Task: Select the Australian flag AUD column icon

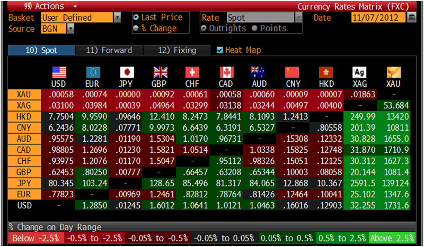Action: coord(259,72)
